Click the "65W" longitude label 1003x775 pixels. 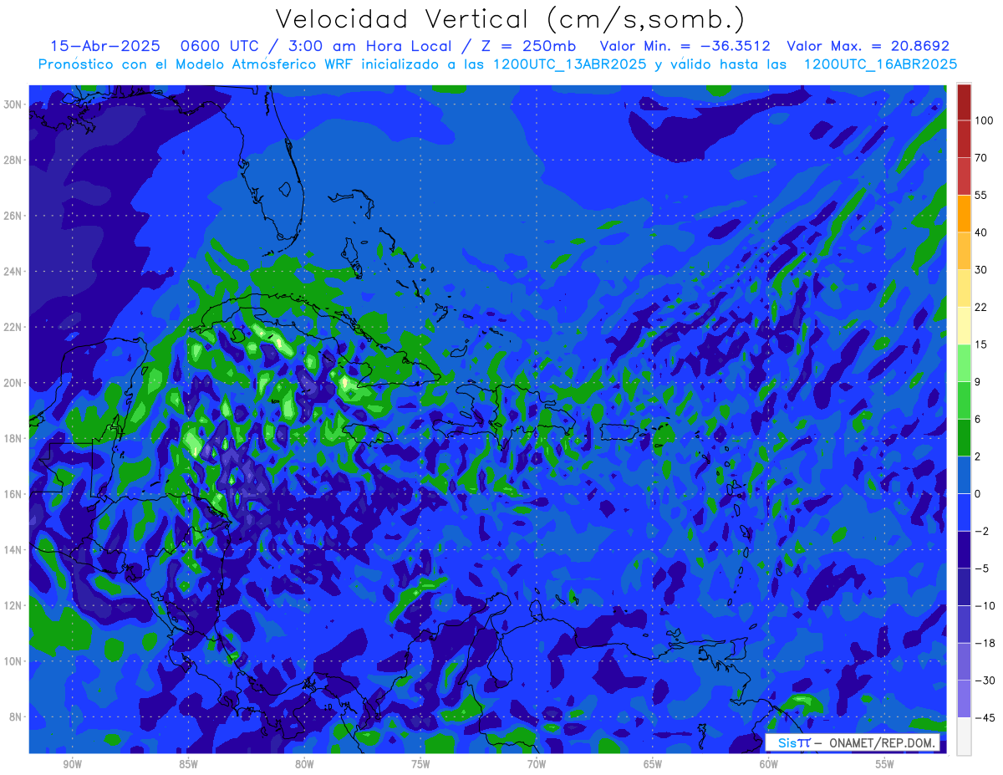coord(653,764)
